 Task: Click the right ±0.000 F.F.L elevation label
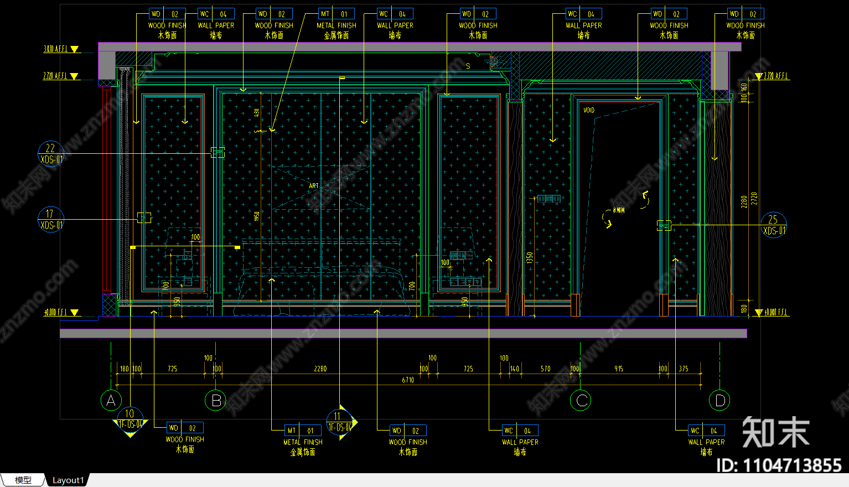tap(776, 313)
